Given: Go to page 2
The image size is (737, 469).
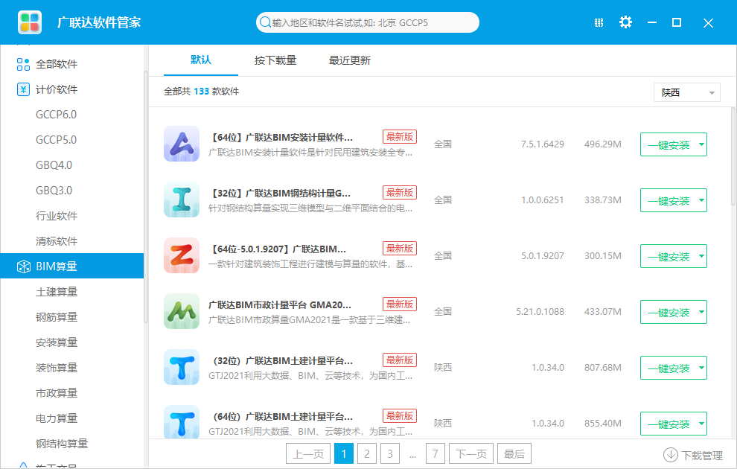Looking at the screenshot, I should pyautogui.click(x=366, y=454).
